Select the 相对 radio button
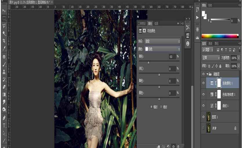This screenshot has height=148, width=242. click(x=151, y=107)
